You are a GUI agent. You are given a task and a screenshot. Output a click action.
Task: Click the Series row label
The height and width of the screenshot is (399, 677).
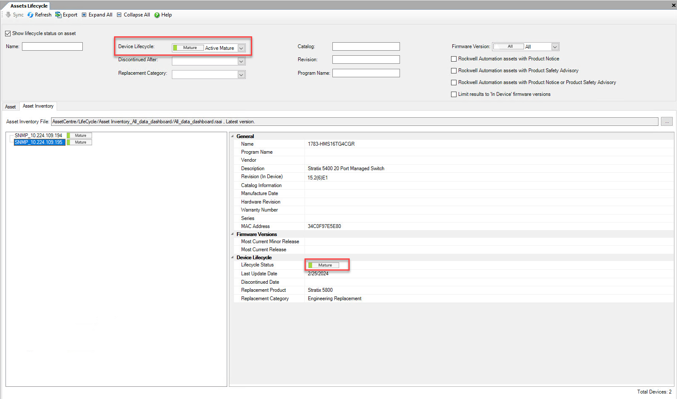pyautogui.click(x=247, y=218)
